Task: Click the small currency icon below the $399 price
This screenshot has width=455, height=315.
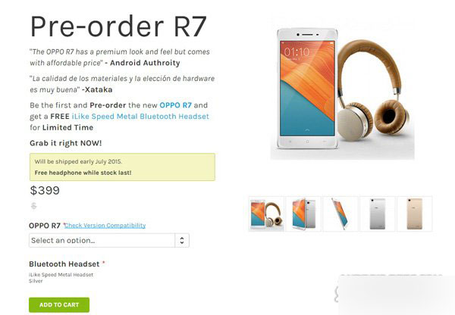Action: [x=33, y=206]
